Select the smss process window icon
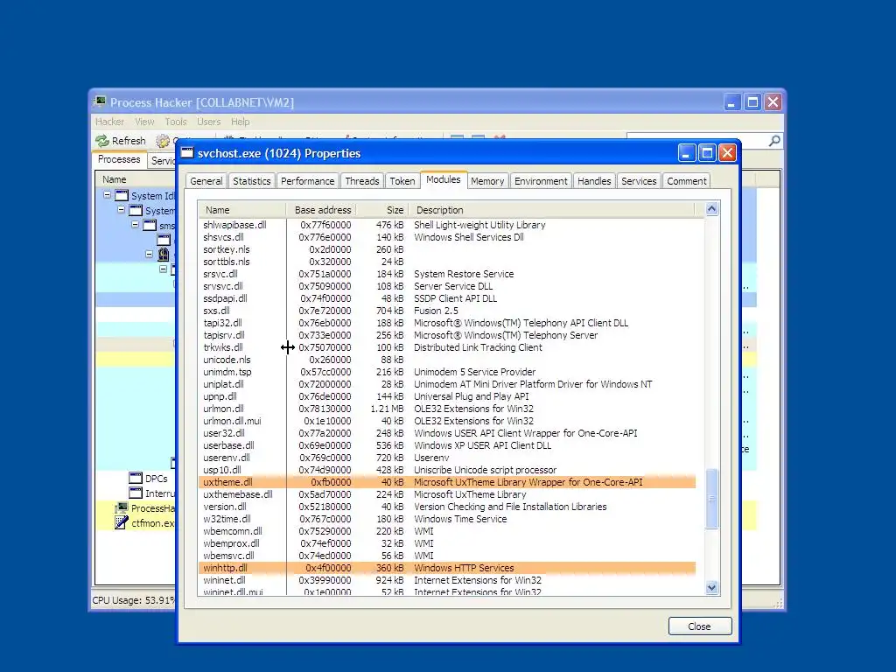The image size is (896, 672). pos(149,225)
